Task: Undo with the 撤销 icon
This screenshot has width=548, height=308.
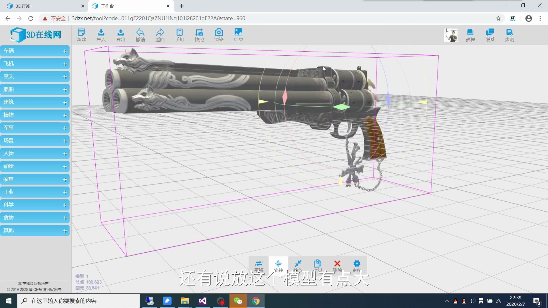Action: pos(140,35)
